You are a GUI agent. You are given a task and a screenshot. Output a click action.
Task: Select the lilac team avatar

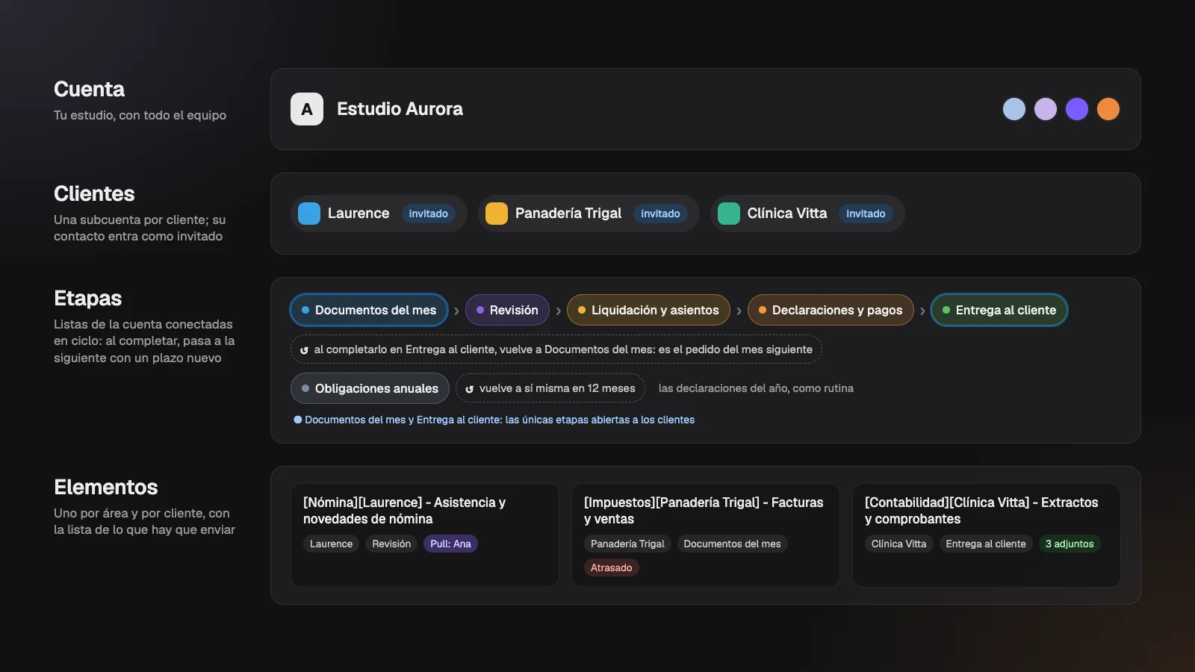point(1046,109)
